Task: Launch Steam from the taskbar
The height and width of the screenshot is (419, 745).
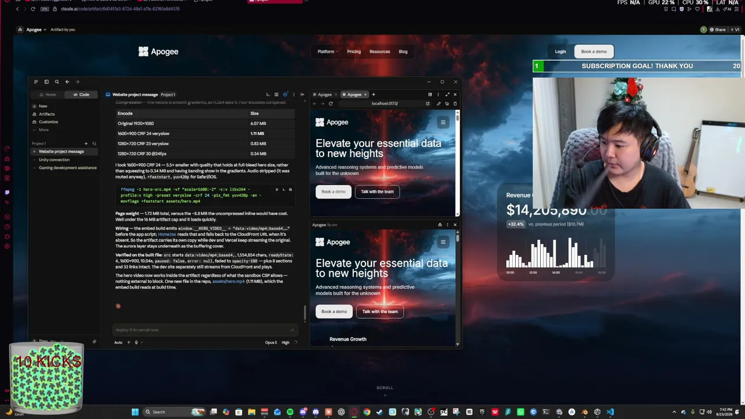Action: (x=379, y=412)
